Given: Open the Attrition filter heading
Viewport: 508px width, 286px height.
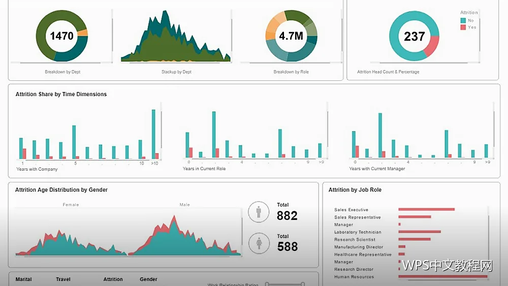Looking at the screenshot, I should (113, 279).
